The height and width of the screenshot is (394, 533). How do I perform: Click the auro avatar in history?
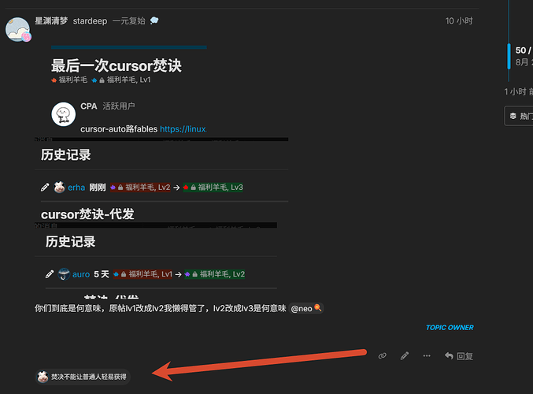(64, 274)
